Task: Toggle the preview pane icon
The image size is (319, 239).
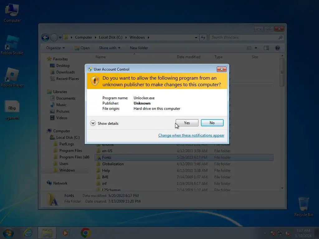Action: (266, 48)
